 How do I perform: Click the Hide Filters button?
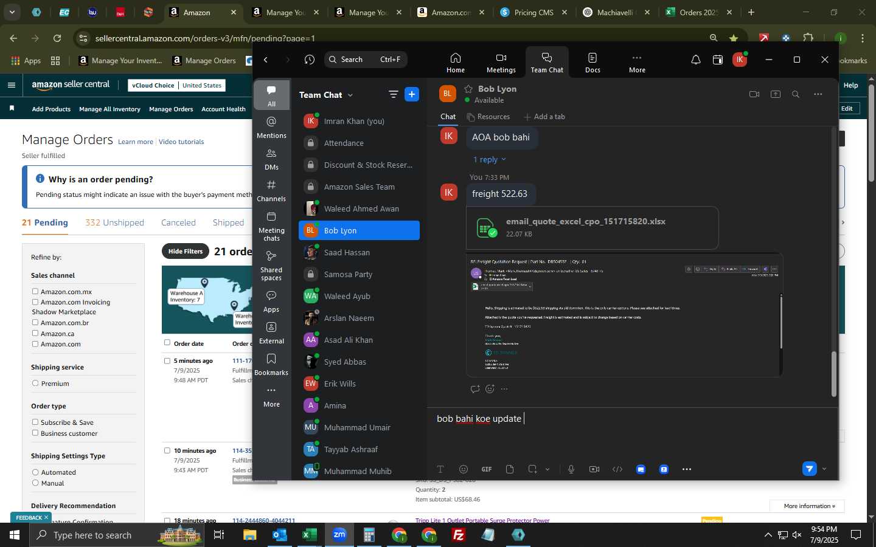186,251
